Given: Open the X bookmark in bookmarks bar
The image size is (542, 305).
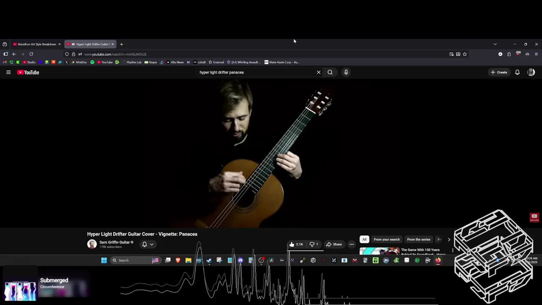Looking at the screenshot, I should pos(66,62).
